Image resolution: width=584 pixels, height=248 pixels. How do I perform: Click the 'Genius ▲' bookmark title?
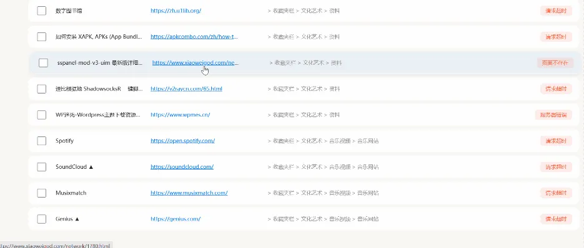click(67, 219)
